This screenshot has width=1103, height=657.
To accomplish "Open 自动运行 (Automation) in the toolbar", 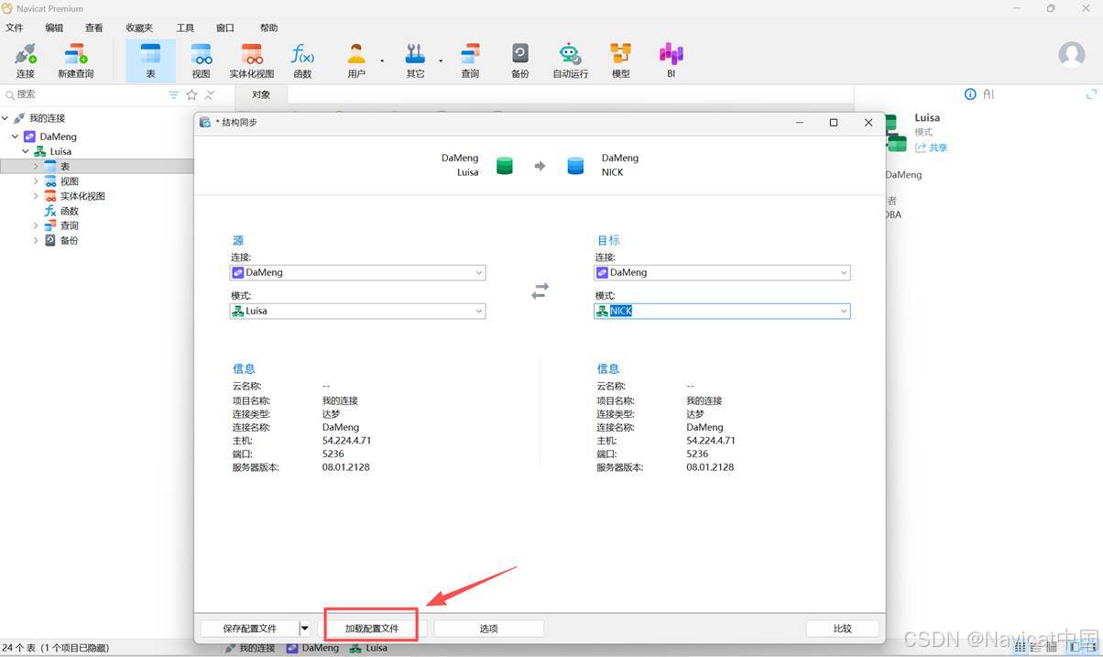I will coord(570,60).
